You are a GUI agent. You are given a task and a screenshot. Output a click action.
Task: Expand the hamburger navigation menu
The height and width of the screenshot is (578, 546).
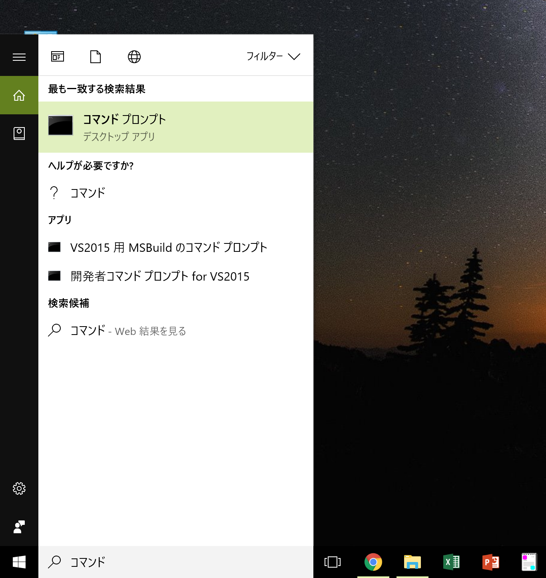click(19, 56)
